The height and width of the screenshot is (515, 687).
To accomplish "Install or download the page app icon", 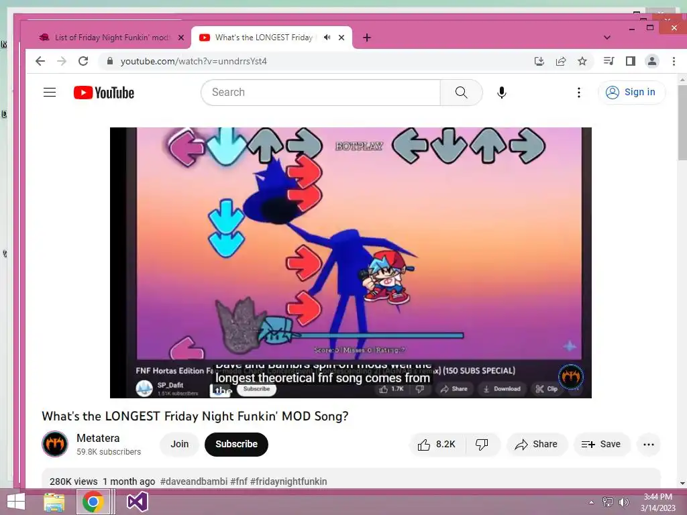I will pyautogui.click(x=539, y=61).
